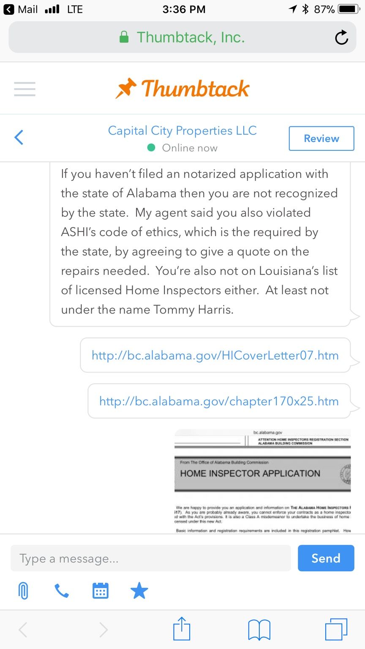Send the message
Viewport: 365px width, 649px height.
pyautogui.click(x=326, y=558)
